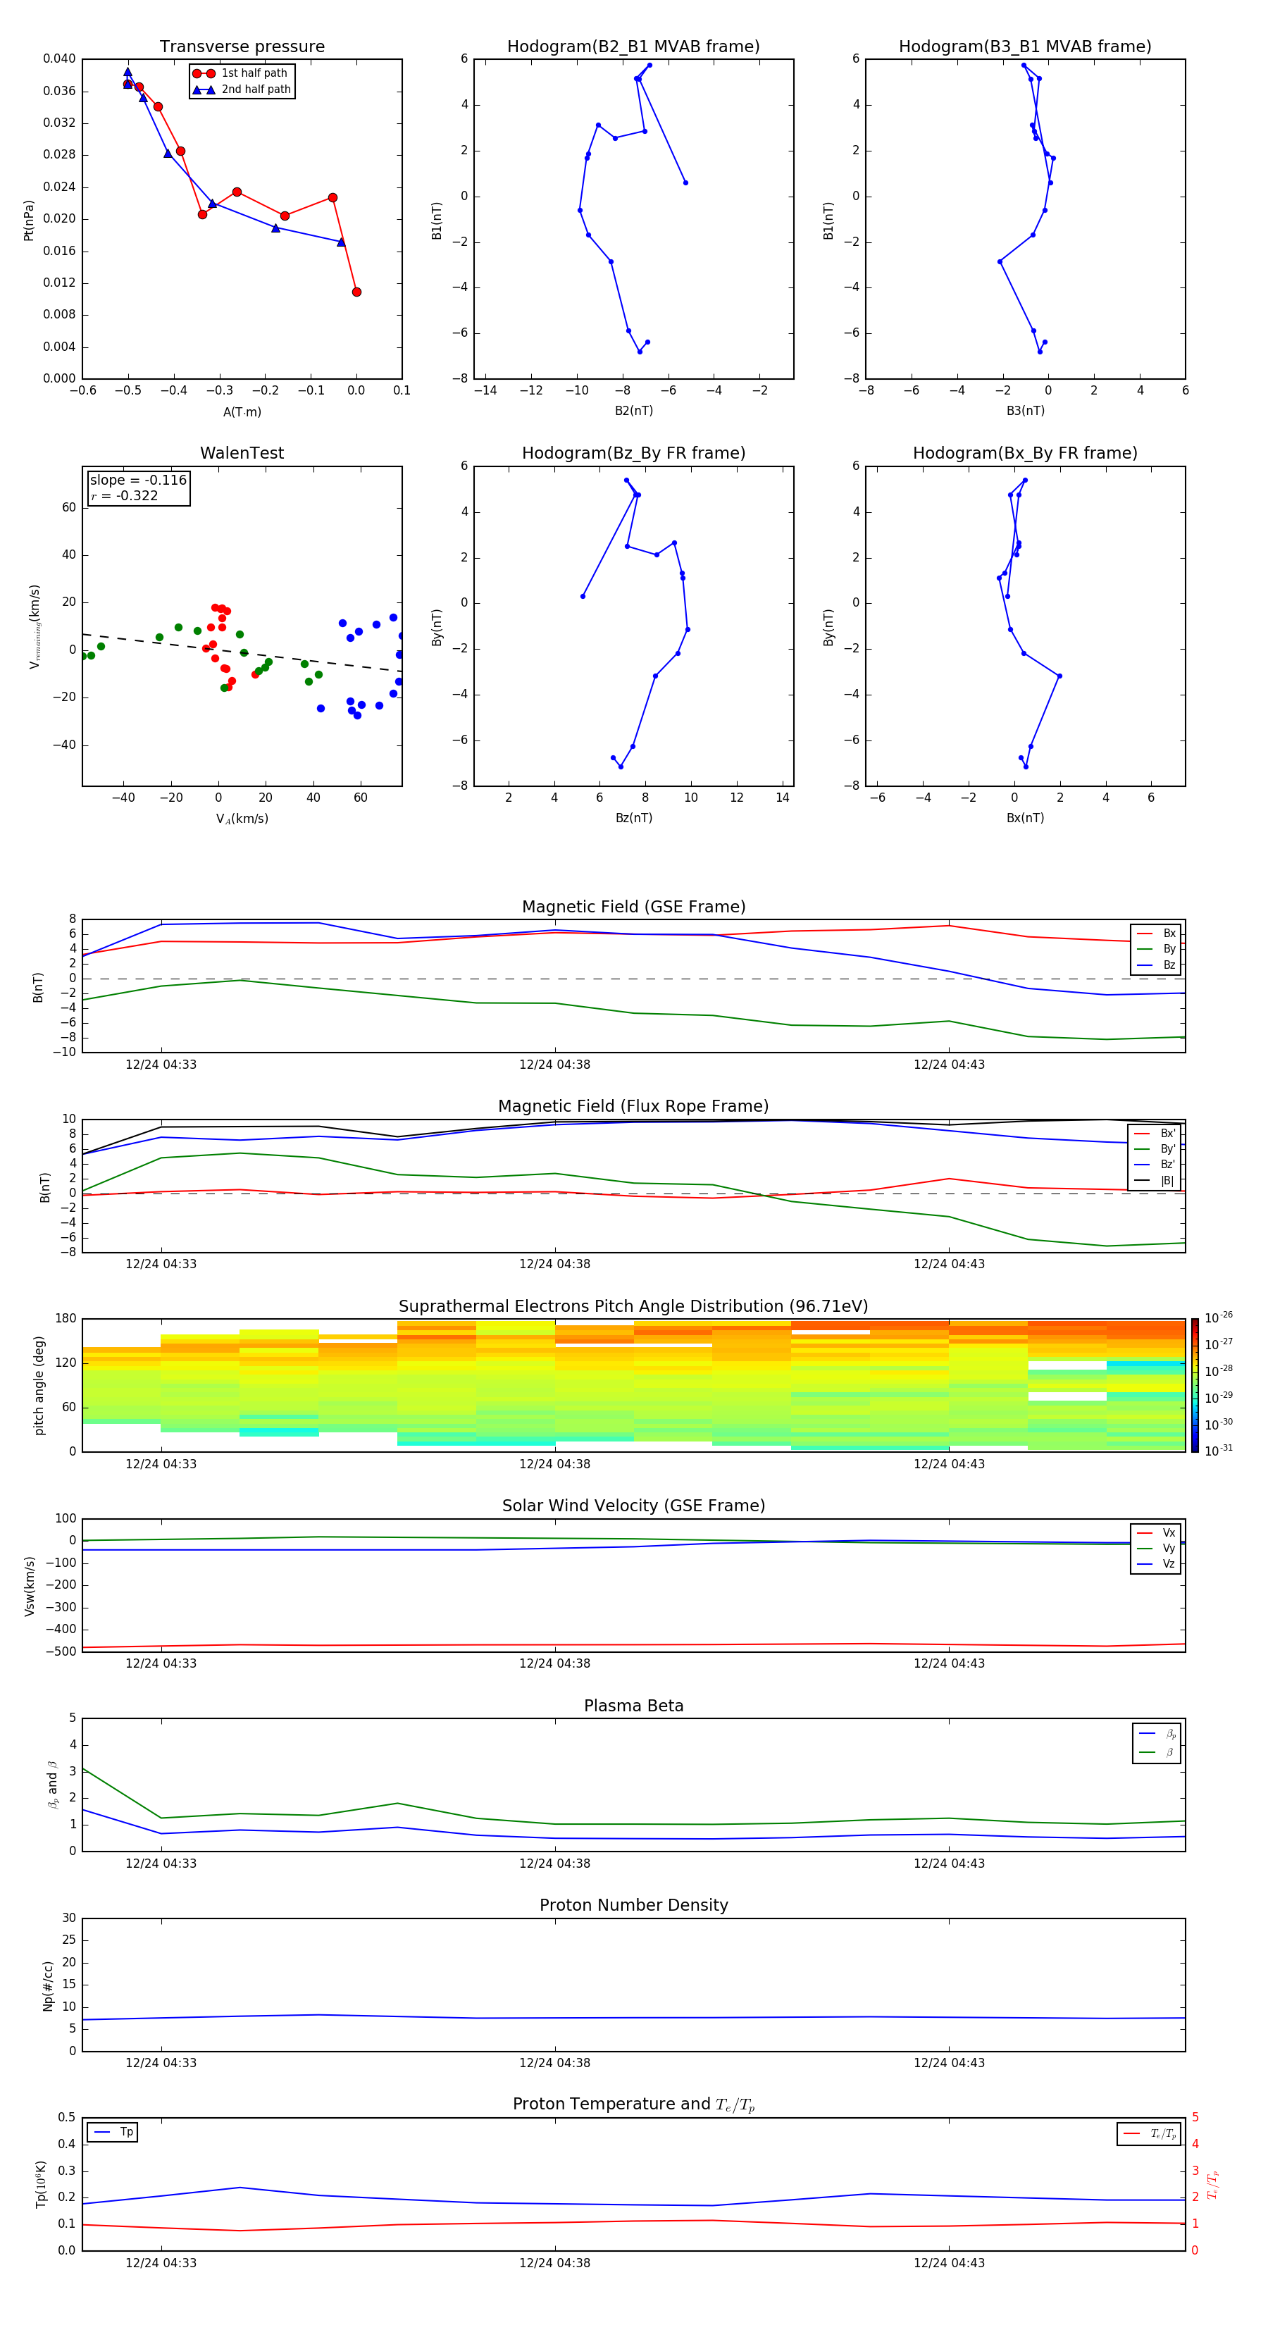
Task: Select the βp entry in Plasma Beta legend
Action: 1157,1733
